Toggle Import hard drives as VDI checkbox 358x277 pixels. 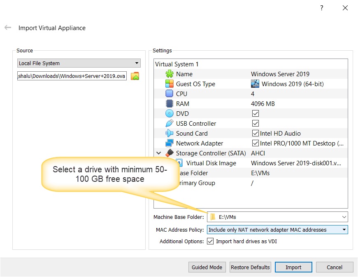point(210,241)
